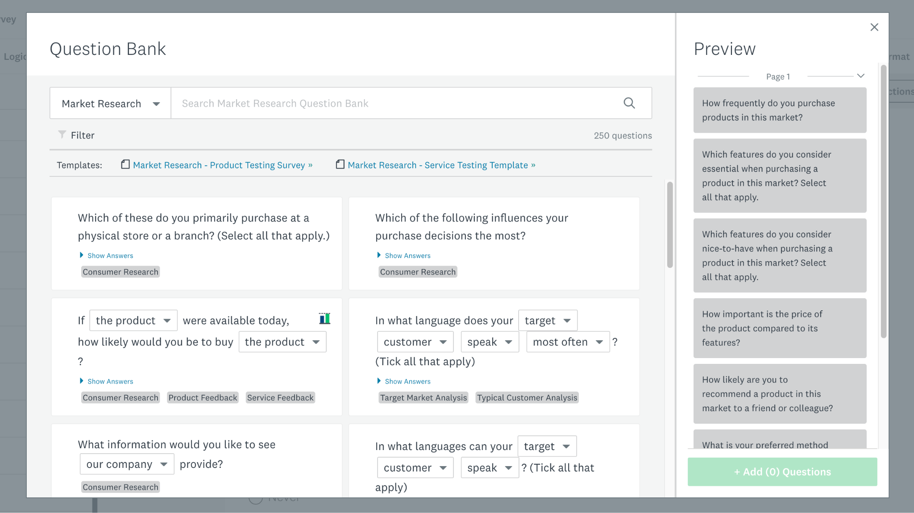Click the '250 questions' count text

pyautogui.click(x=623, y=136)
